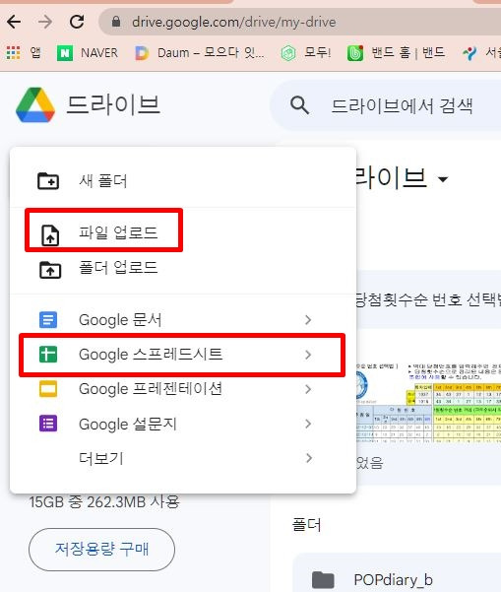Focus the drive.google.com address bar
This screenshot has height=592, width=501.
coord(300,22)
